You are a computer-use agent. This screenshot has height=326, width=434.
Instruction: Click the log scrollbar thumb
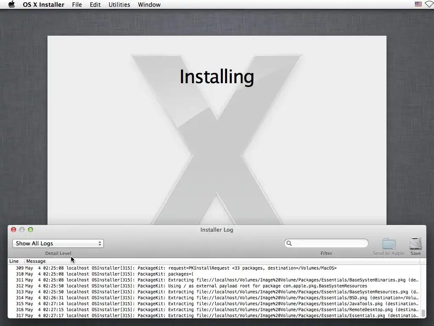[x=423, y=313]
